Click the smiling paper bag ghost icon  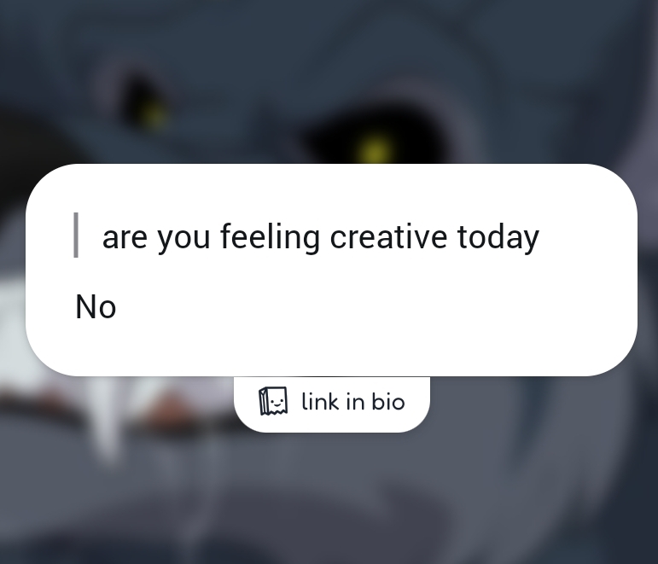pyautogui.click(x=273, y=401)
